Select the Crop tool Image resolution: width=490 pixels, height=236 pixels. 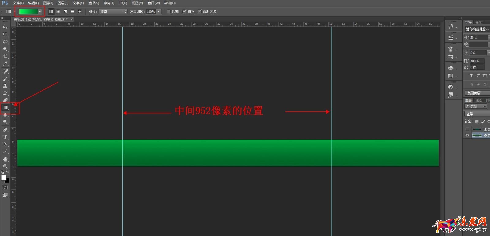[5, 56]
